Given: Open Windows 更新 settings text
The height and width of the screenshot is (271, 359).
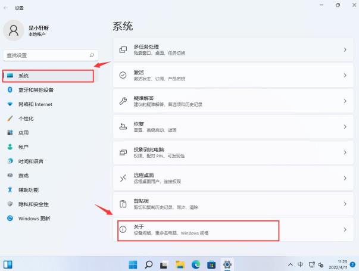Looking at the screenshot, I should click(34, 219).
